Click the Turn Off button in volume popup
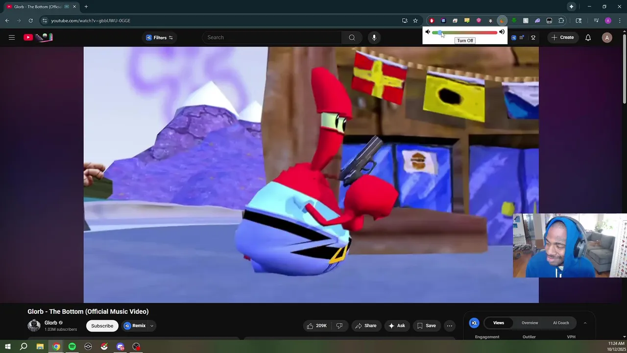Image resolution: width=627 pixels, height=353 pixels. coord(465,41)
